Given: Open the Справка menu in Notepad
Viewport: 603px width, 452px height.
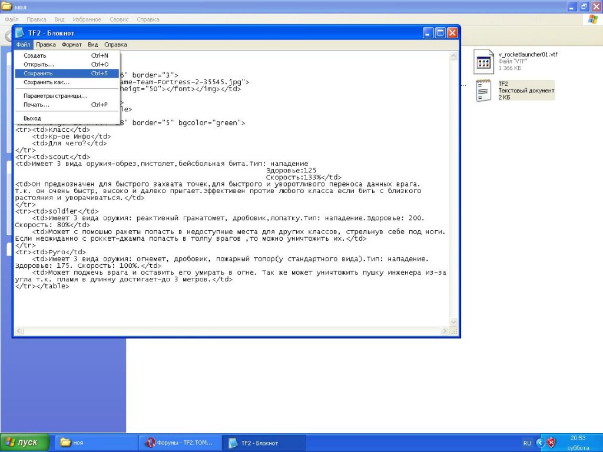Looking at the screenshot, I should coord(115,45).
